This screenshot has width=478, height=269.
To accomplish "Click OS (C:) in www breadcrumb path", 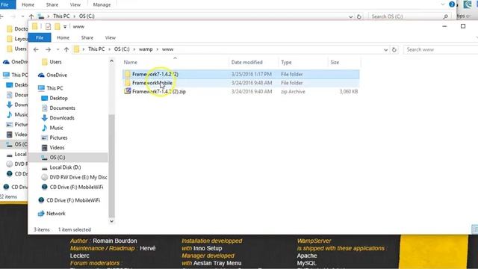I will 122,49.
